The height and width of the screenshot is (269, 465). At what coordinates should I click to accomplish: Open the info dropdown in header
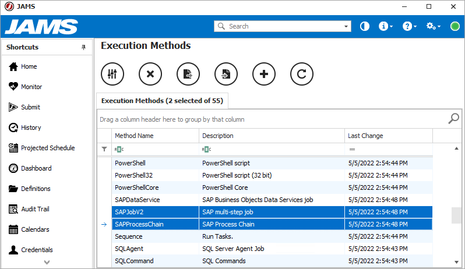(386, 26)
